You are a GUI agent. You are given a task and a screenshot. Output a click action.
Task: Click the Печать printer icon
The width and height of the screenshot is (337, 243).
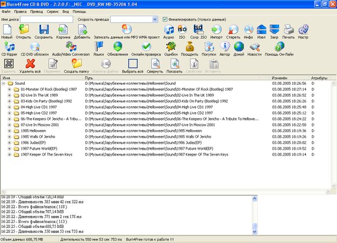(x=288, y=30)
